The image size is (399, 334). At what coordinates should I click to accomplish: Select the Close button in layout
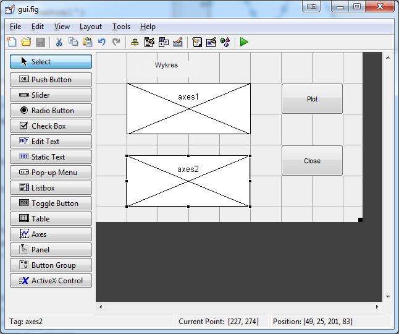point(312,161)
